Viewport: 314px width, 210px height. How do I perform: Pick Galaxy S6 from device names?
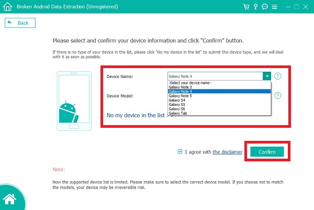(176, 109)
